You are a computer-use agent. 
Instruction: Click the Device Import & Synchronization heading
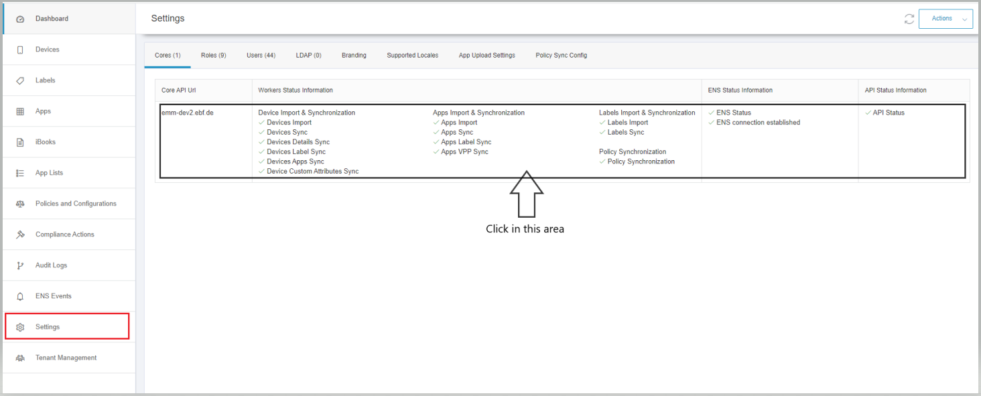click(307, 113)
